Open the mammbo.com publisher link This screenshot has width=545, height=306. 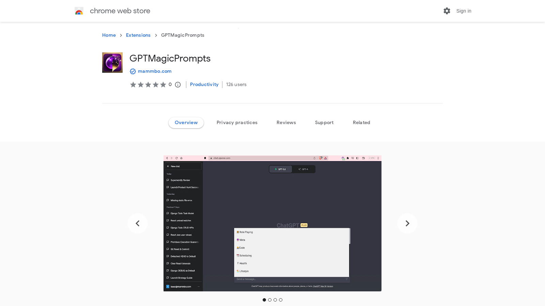[x=155, y=71]
